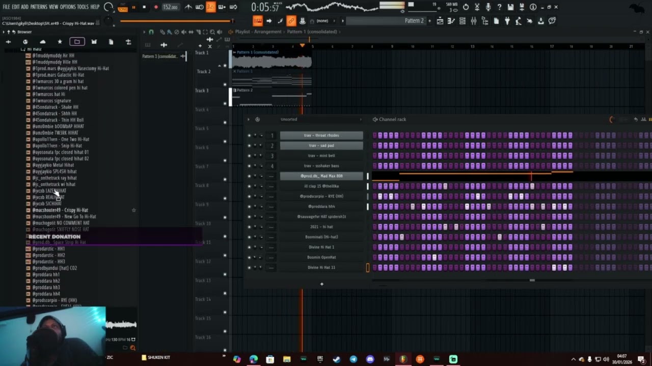Mute the trav - throat rhodes channel
Image resolution: width=652 pixels, height=366 pixels.
[249, 135]
